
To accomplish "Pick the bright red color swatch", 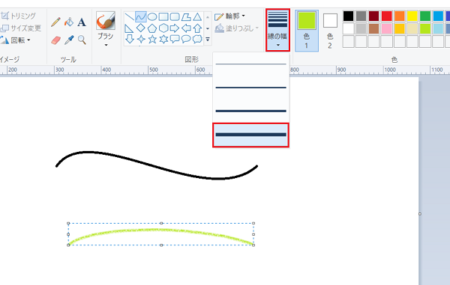I will point(386,16).
